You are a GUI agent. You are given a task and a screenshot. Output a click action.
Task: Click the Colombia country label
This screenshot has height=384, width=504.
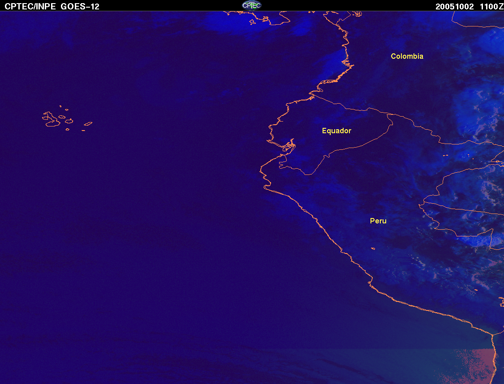[x=407, y=57]
